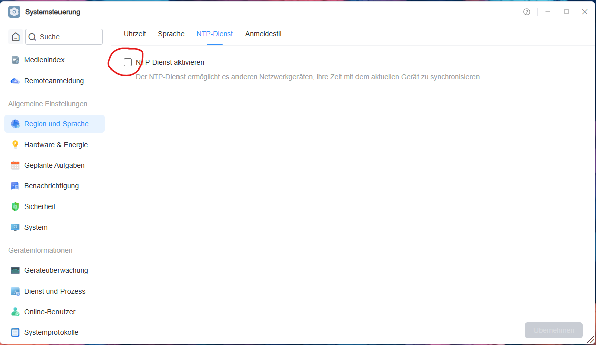Switch to the Sprache tab
This screenshot has height=345, width=596.
(x=171, y=34)
